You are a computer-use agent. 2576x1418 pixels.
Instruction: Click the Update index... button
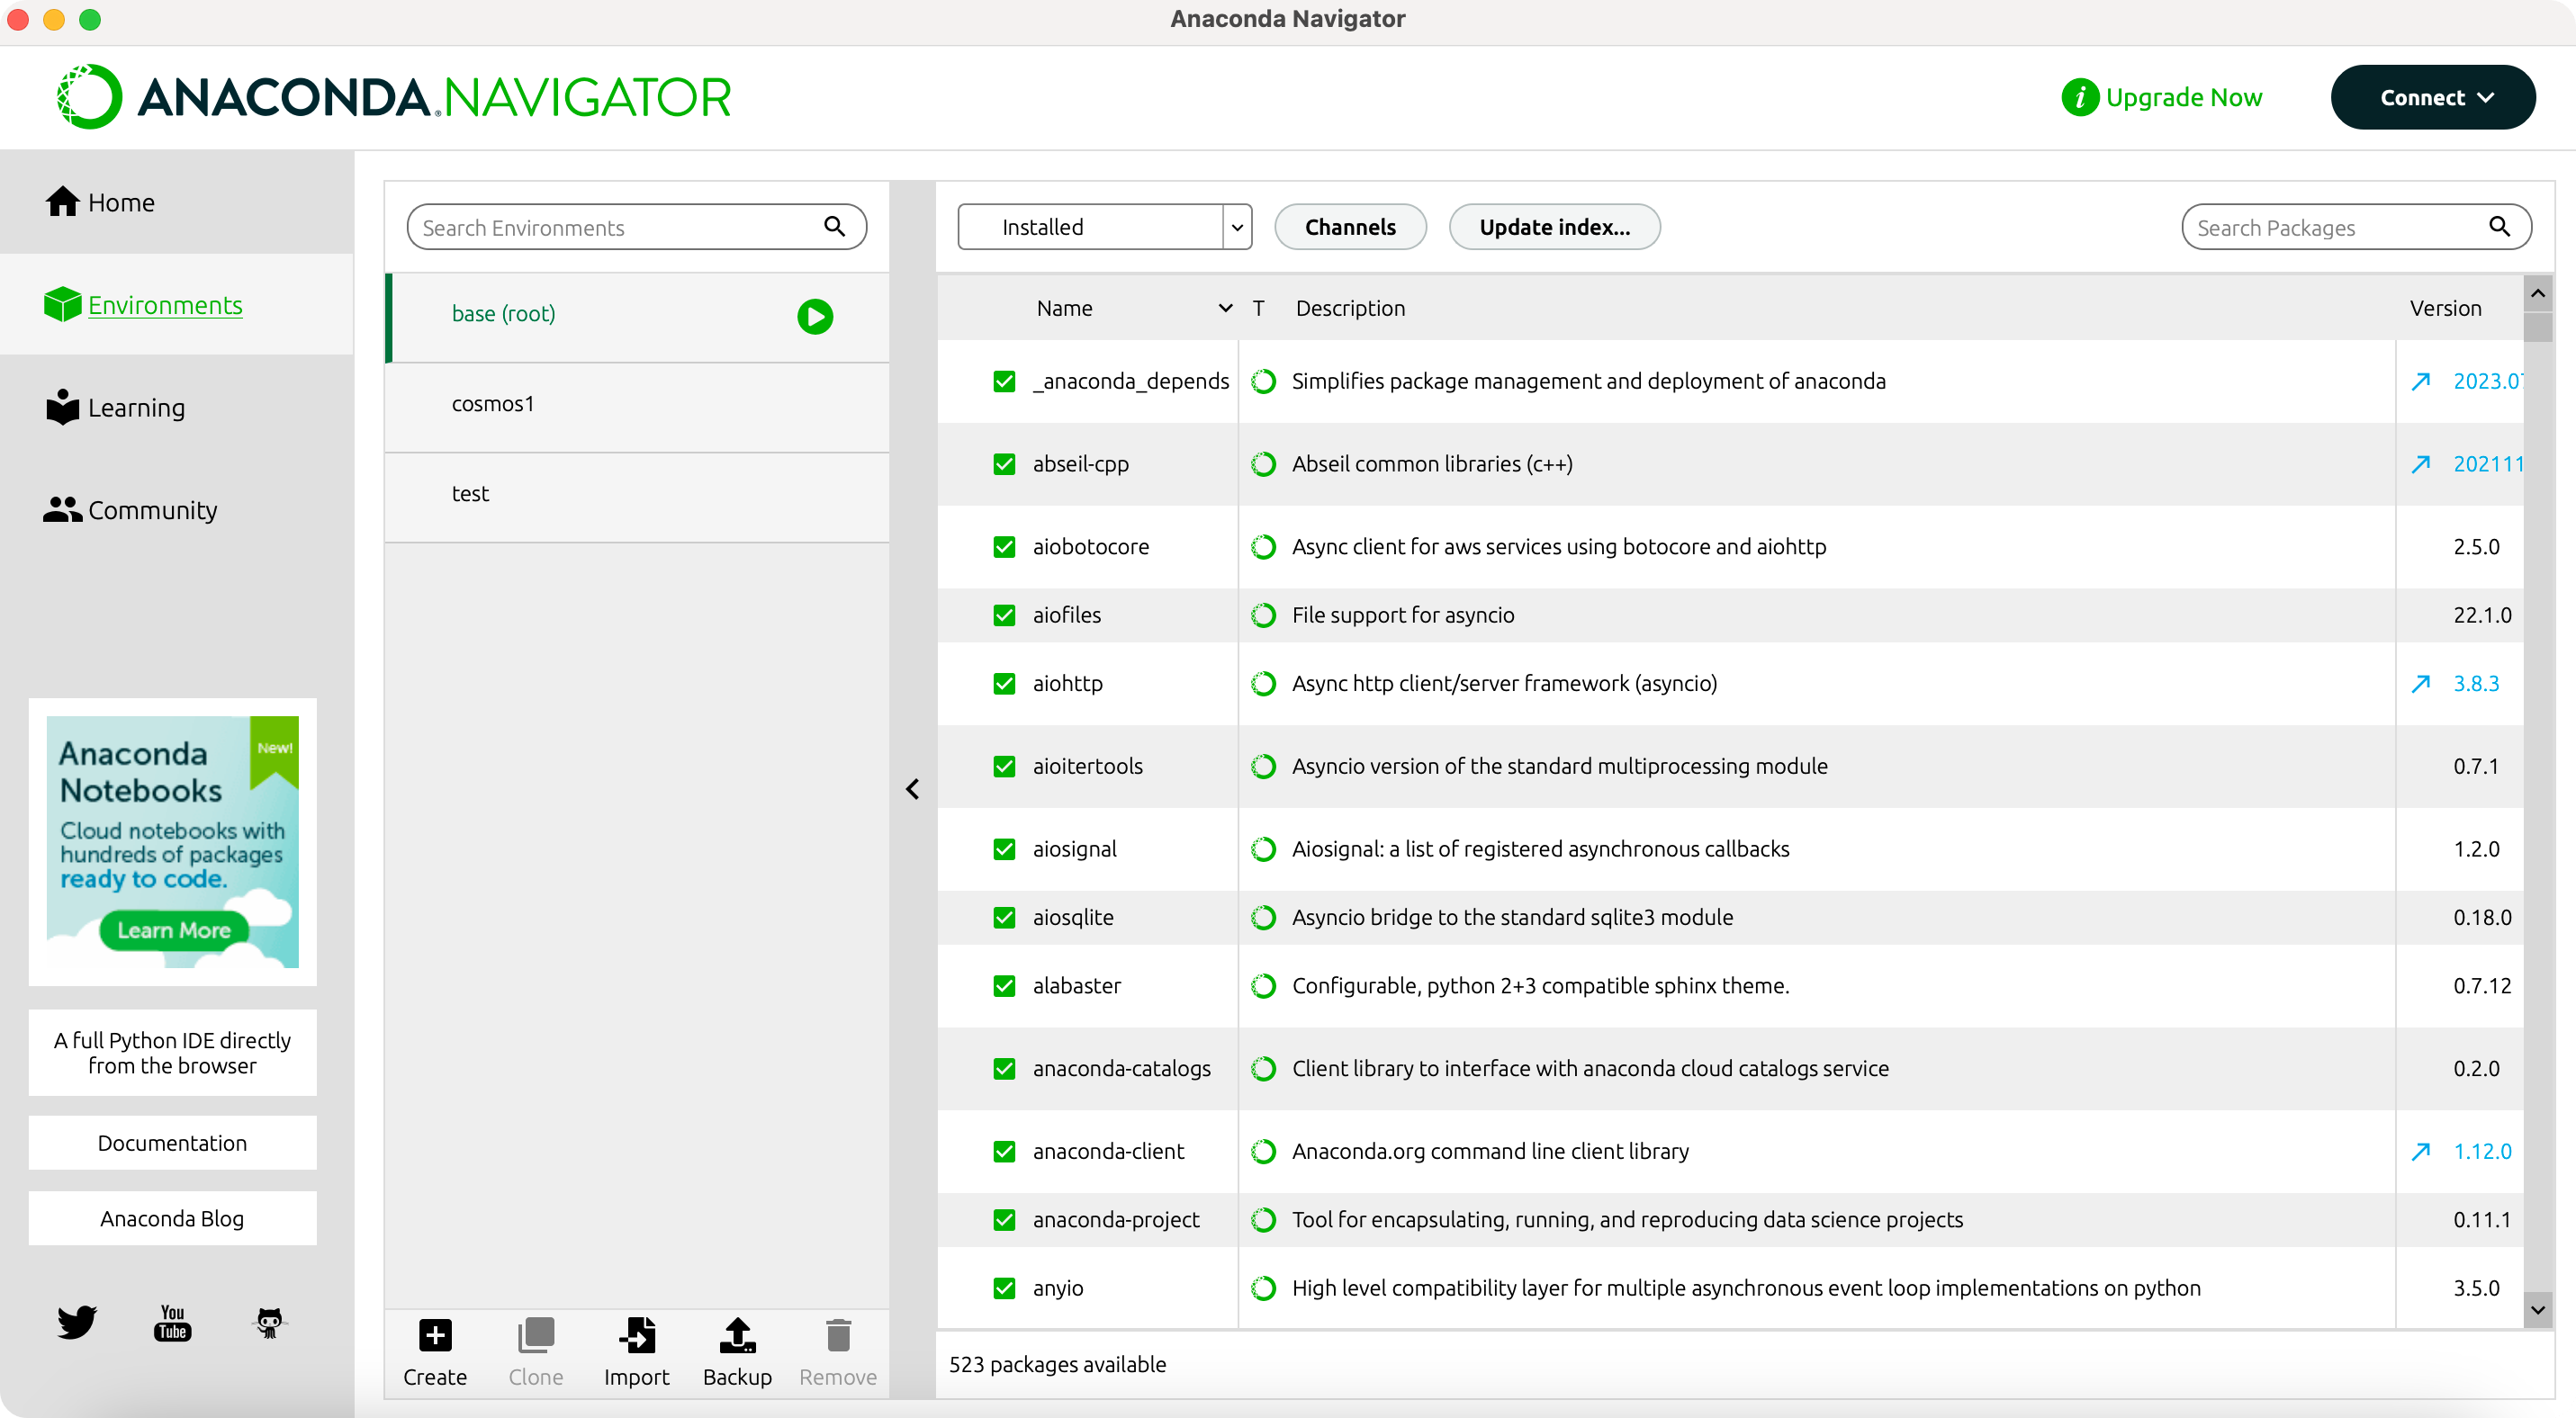(x=1554, y=227)
